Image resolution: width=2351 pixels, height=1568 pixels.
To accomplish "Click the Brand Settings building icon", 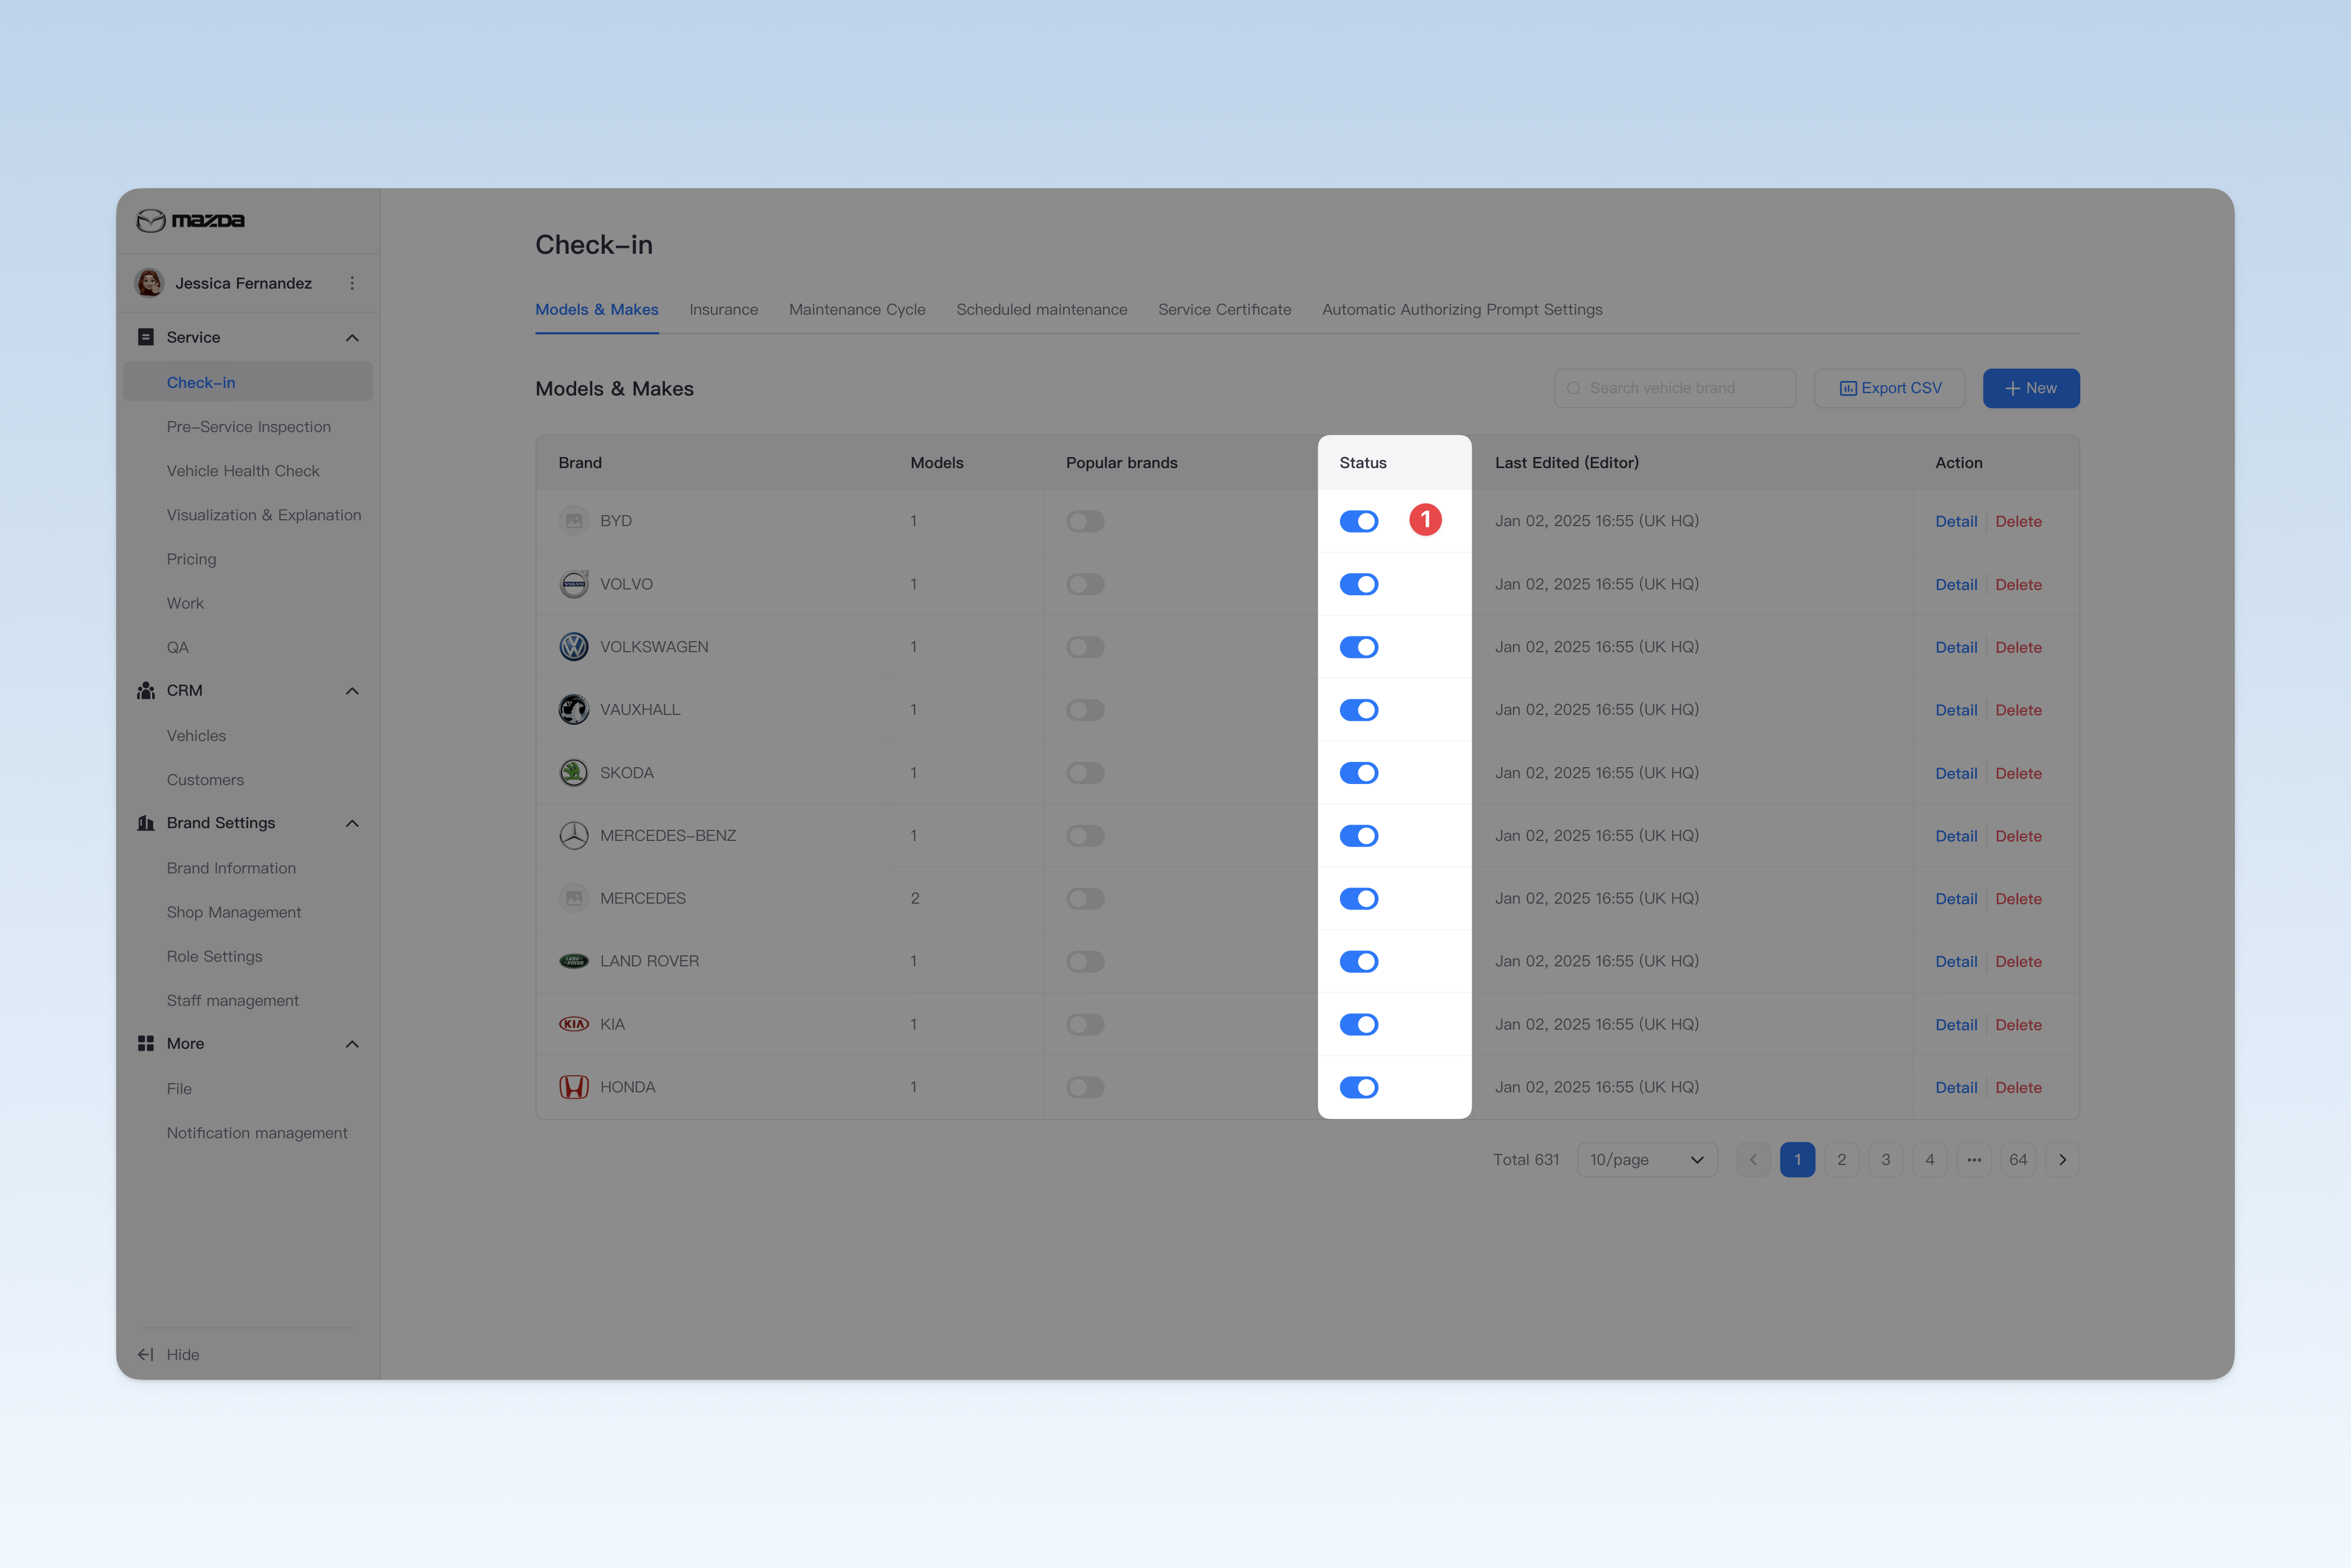I will point(146,823).
